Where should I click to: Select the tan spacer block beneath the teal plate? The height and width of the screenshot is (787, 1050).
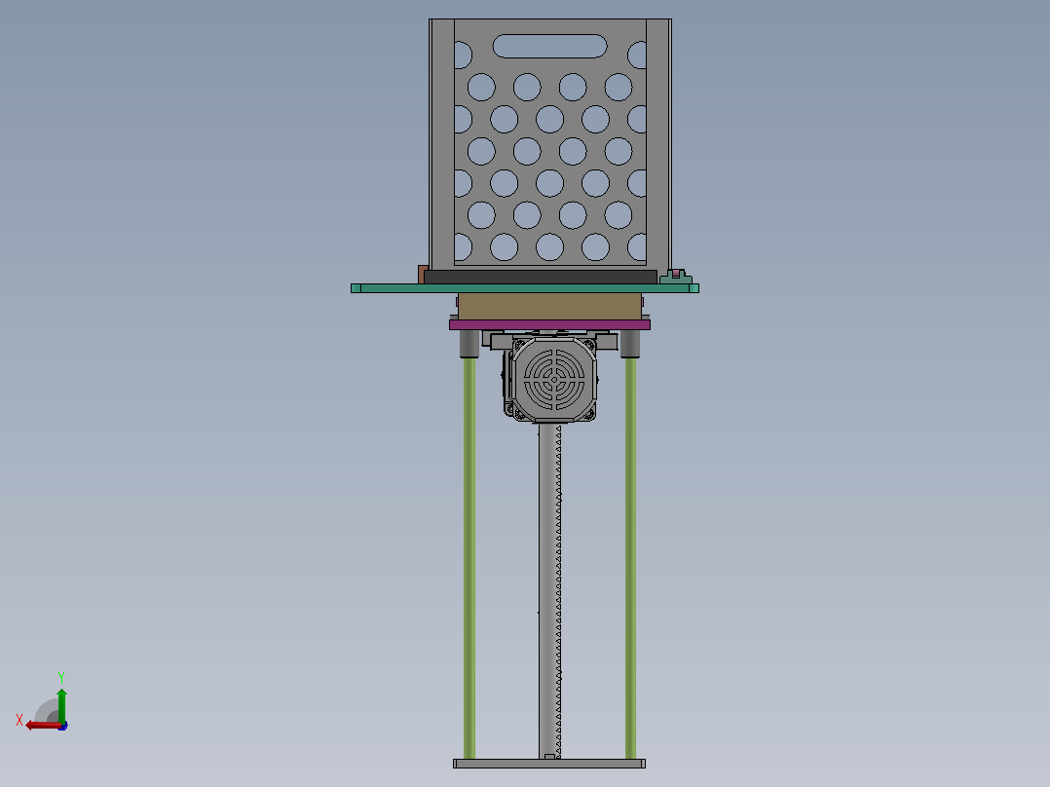coord(549,306)
